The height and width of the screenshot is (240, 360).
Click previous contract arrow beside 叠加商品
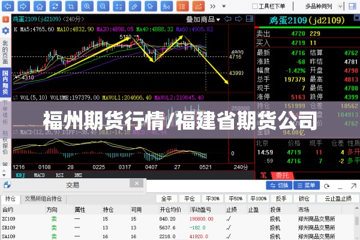coord(228,19)
